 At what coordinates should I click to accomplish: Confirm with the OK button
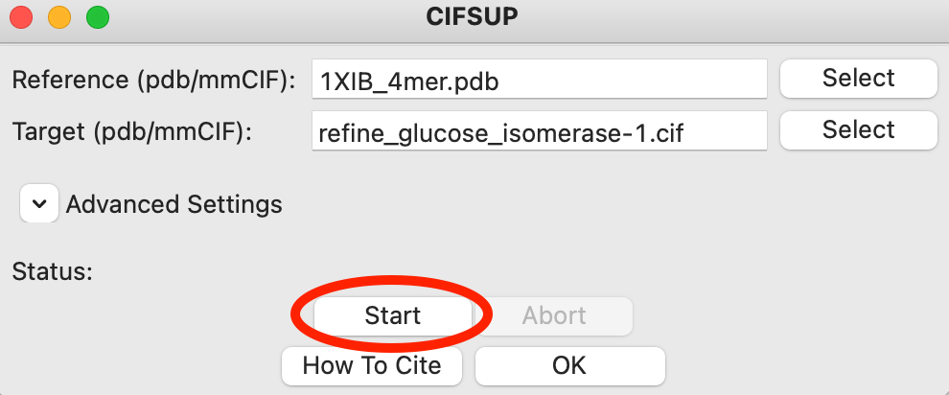click(569, 365)
